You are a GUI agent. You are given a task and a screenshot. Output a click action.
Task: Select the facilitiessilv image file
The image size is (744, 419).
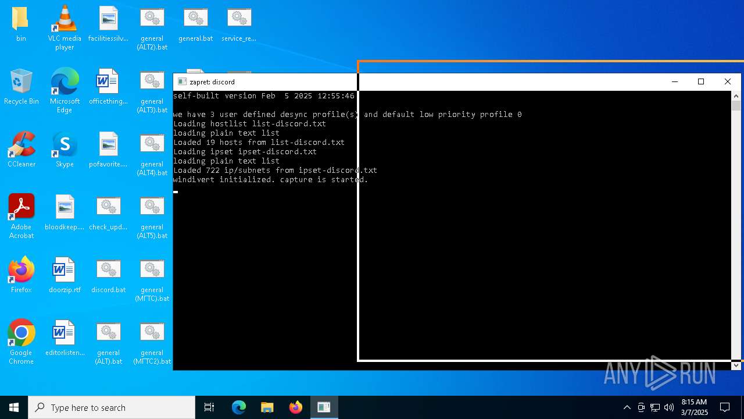tap(108, 23)
